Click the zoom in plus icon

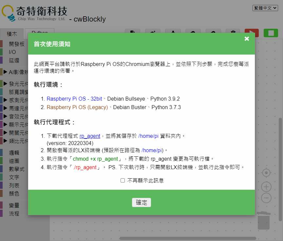(266, 186)
